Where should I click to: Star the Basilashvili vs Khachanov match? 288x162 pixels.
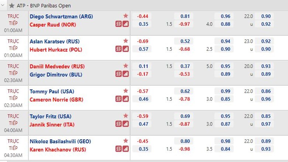(x=126, y=141)
